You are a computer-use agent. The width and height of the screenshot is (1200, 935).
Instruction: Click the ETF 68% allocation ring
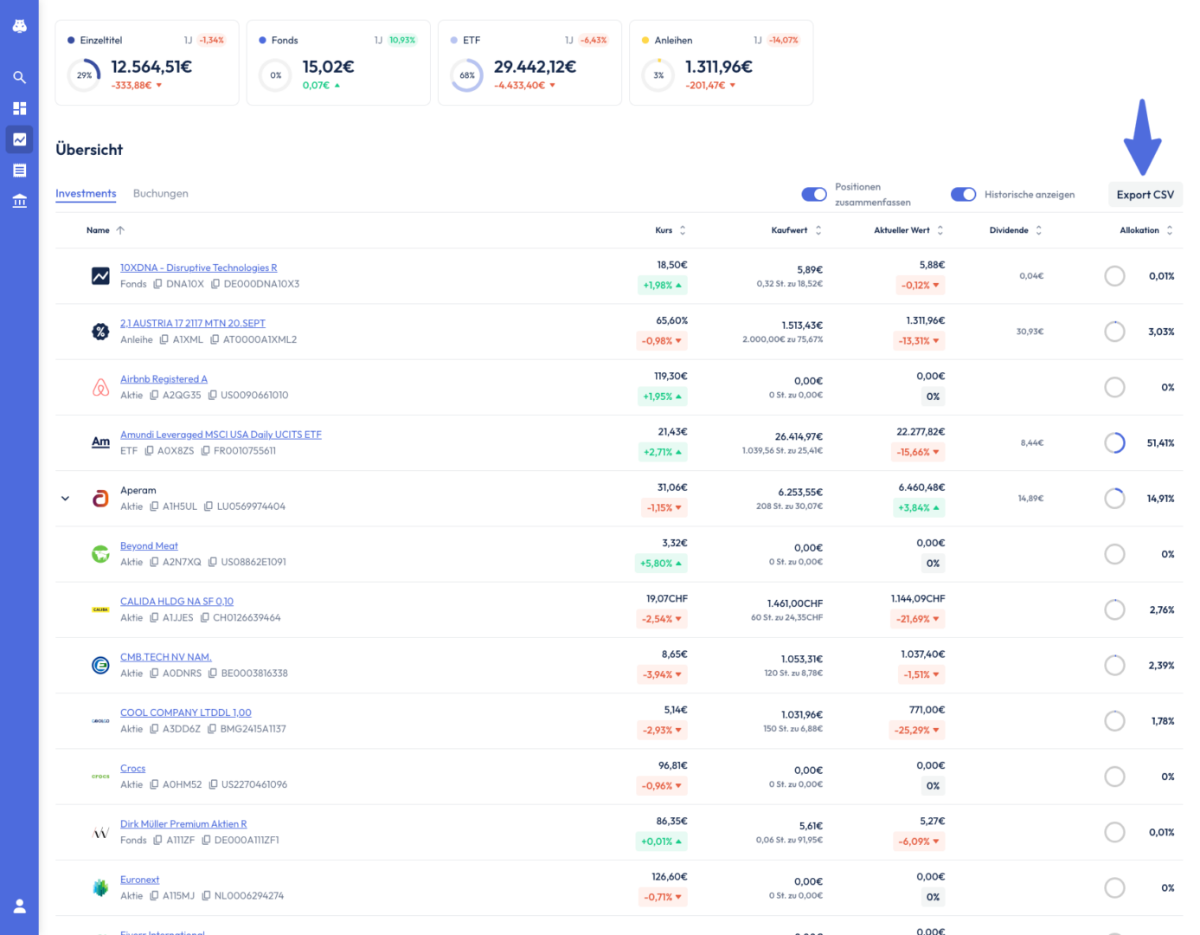467,75
